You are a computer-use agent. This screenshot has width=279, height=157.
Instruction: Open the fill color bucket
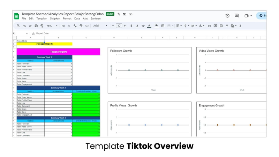[x=156, y=25]
